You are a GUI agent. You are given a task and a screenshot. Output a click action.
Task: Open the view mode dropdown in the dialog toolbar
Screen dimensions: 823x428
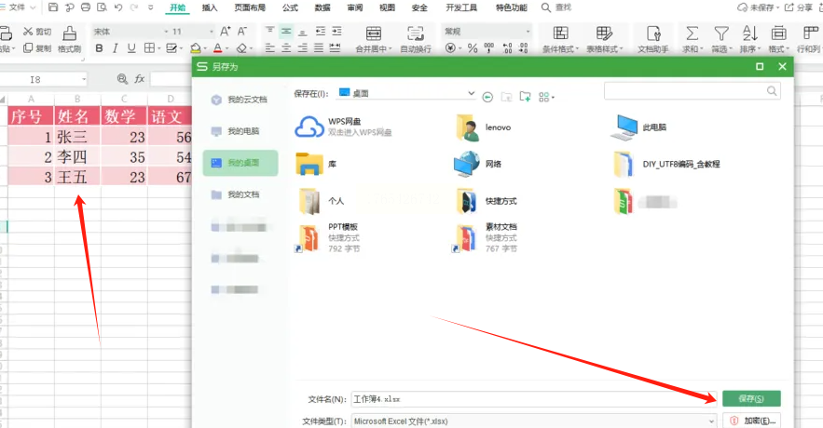click(x=554, y=98)
